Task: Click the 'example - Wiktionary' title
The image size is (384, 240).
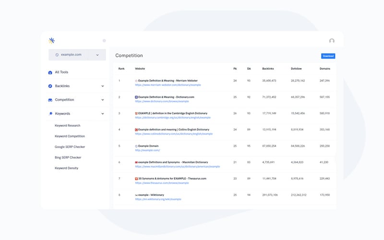Action: [x=151, y=195]
